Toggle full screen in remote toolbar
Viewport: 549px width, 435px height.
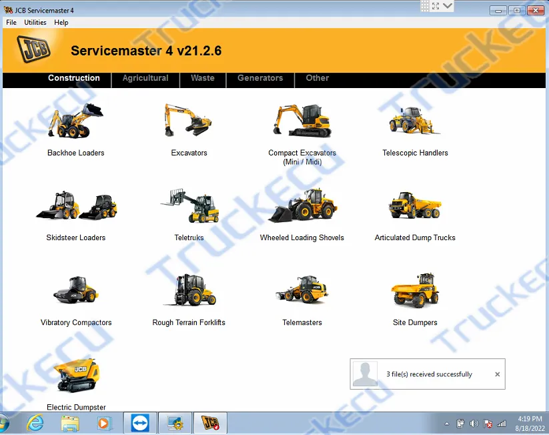coord(435,6)
